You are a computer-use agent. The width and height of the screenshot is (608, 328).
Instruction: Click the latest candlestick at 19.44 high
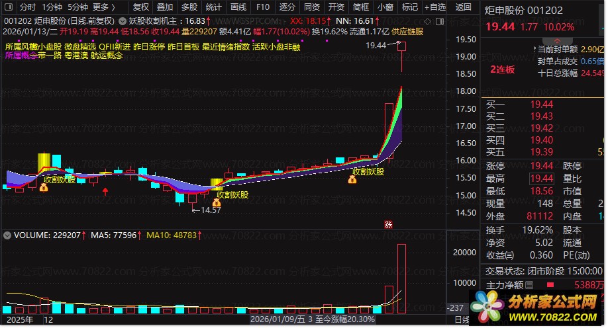point(402,56)
